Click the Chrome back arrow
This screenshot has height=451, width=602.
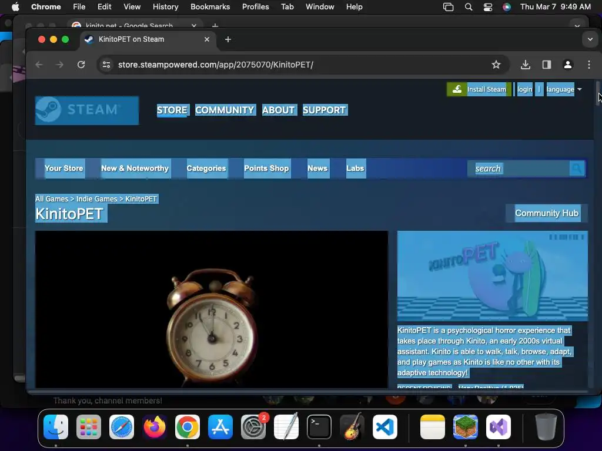(39, 65)
